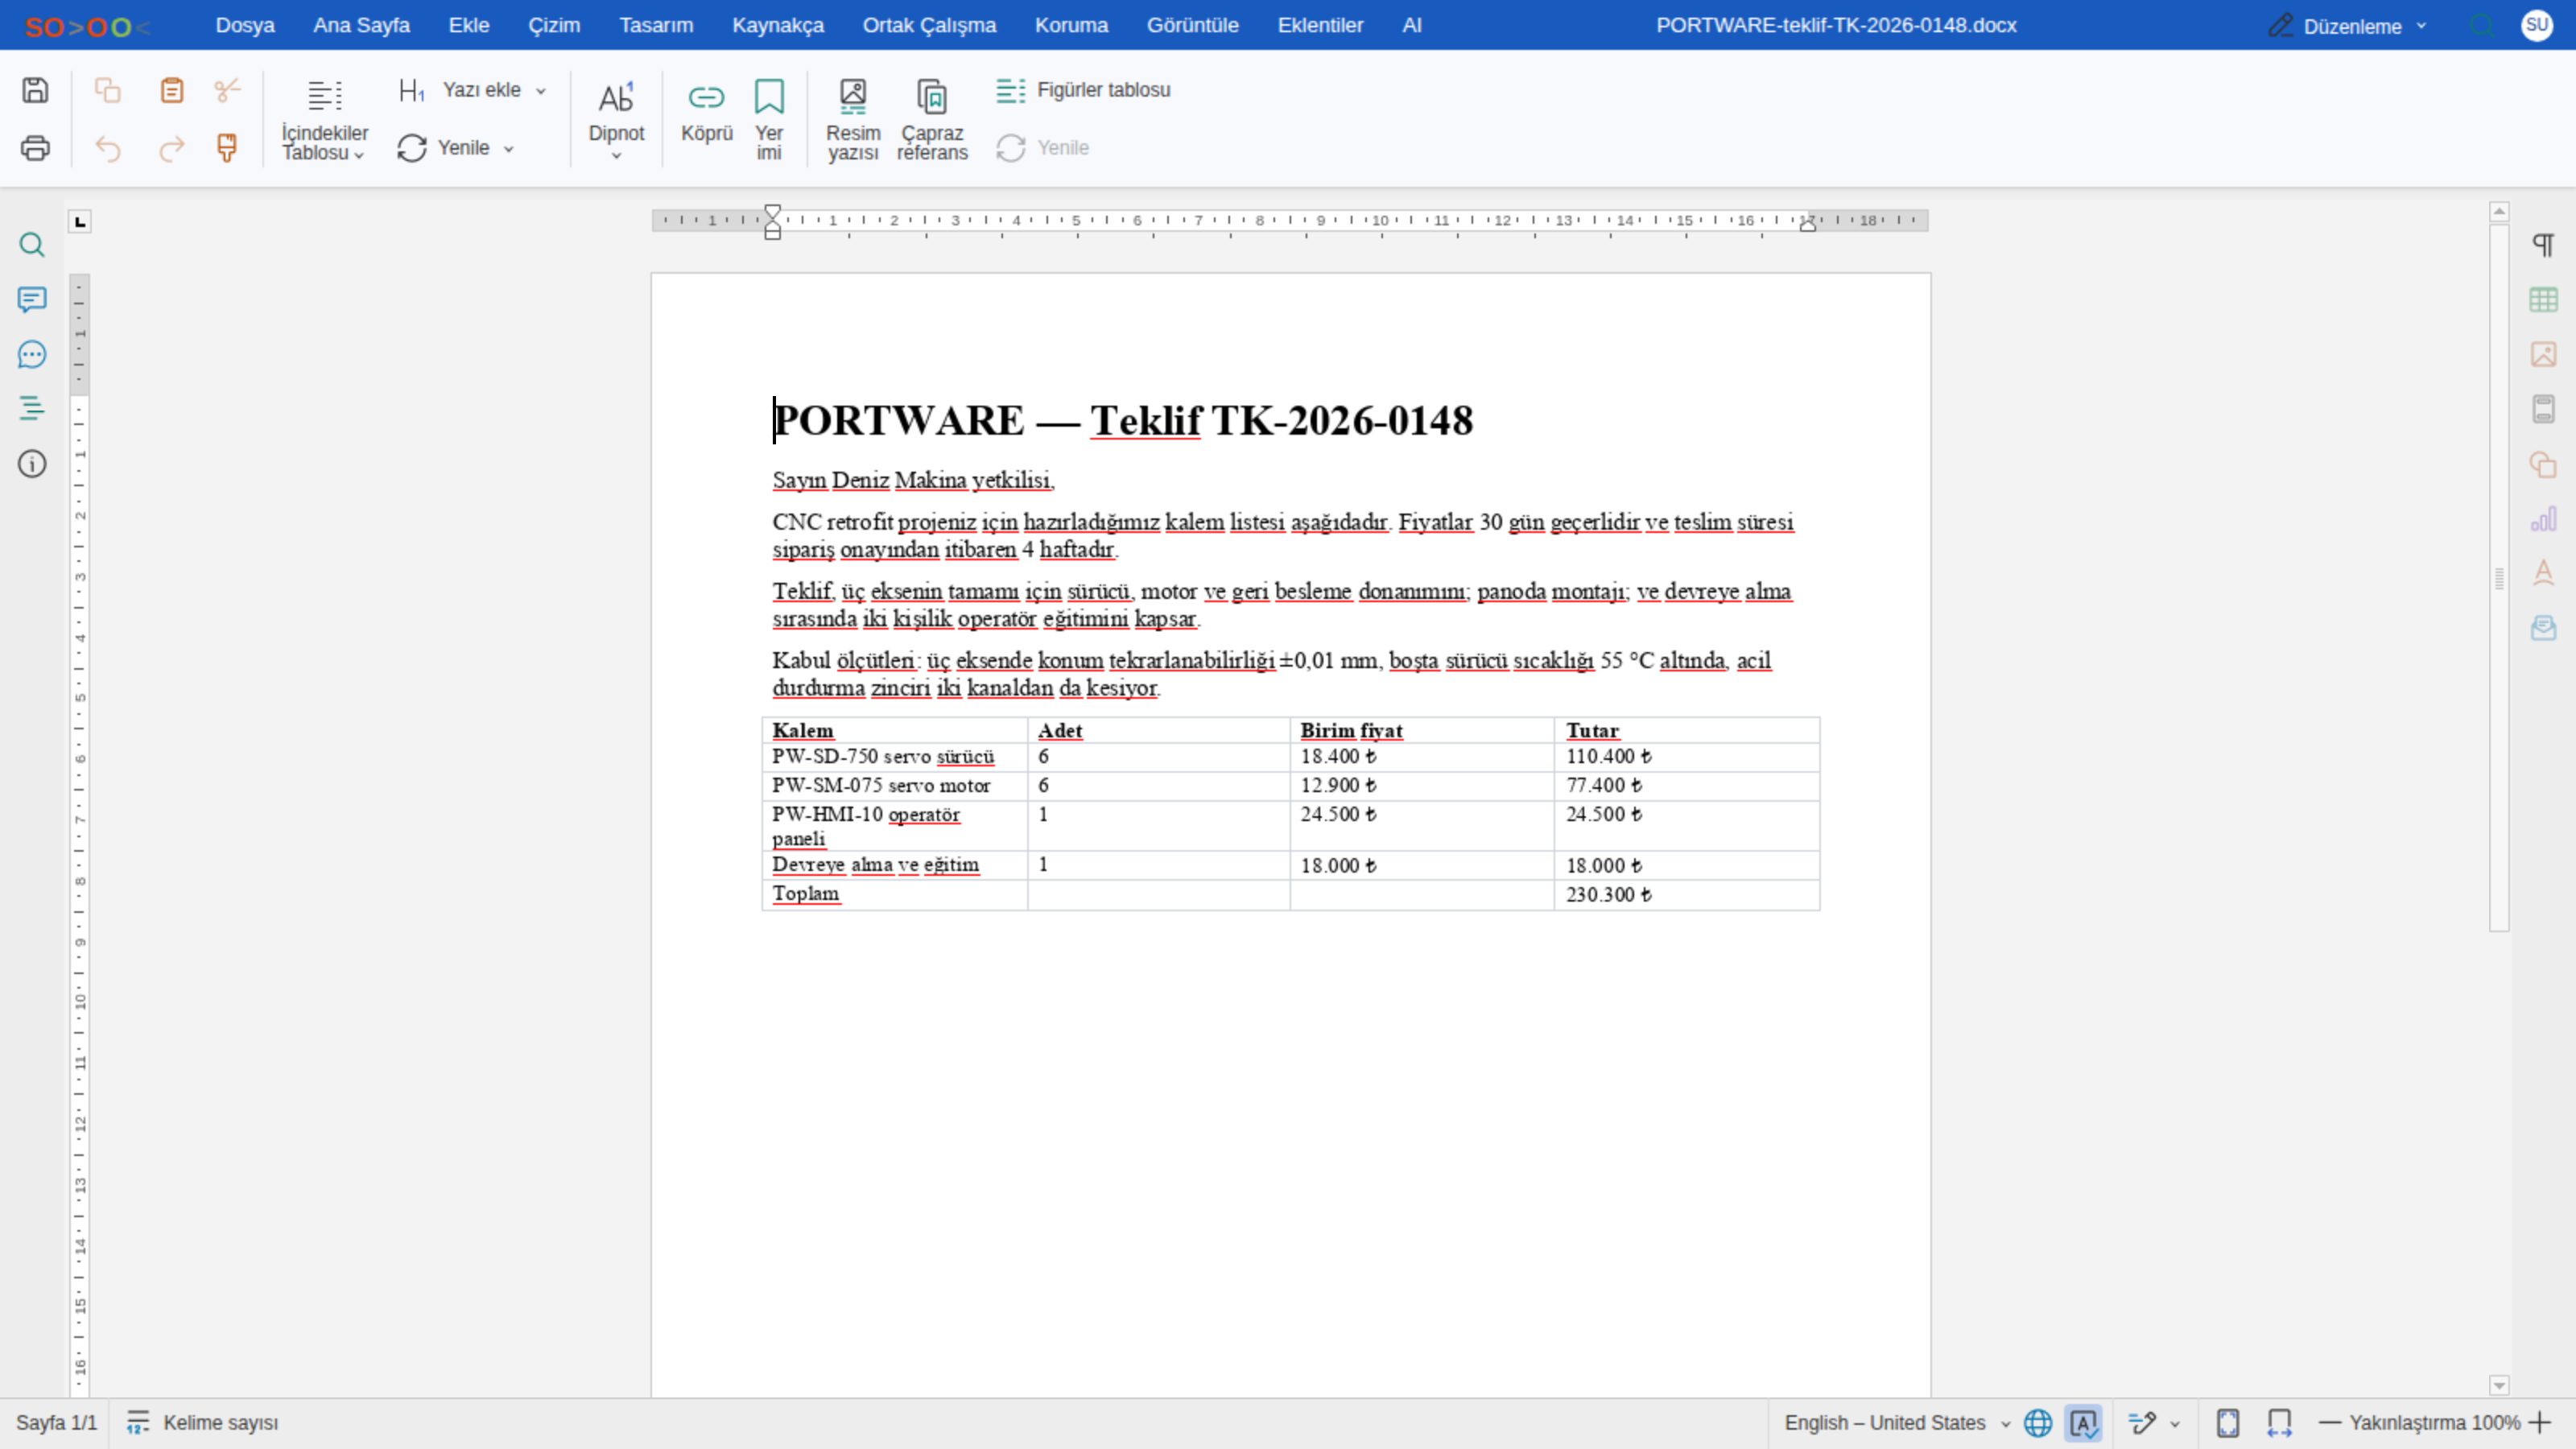The width and height of the screenshot is (2576, 1449).
Task: Paste with the clipboard icon
Action: coord(172,90)
